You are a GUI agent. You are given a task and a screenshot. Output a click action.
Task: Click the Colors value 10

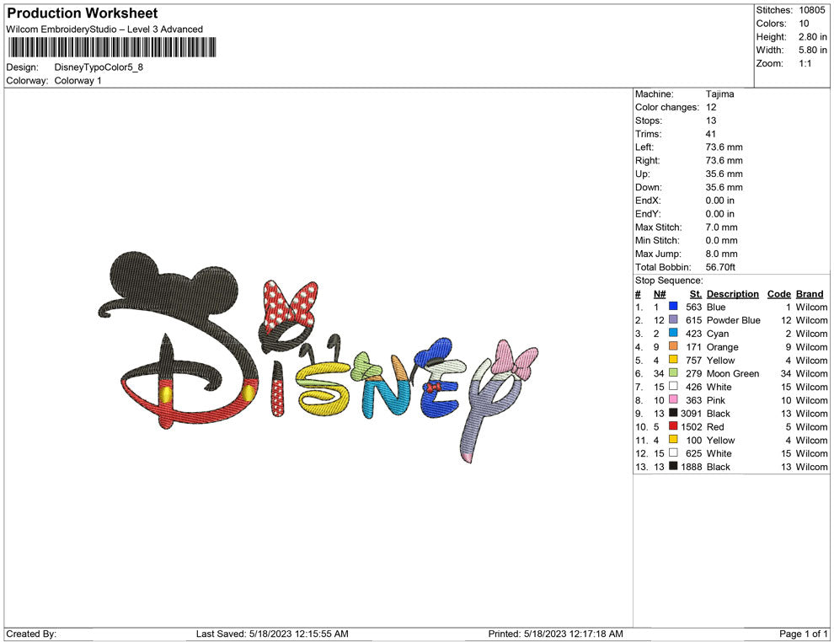(804, 24)
